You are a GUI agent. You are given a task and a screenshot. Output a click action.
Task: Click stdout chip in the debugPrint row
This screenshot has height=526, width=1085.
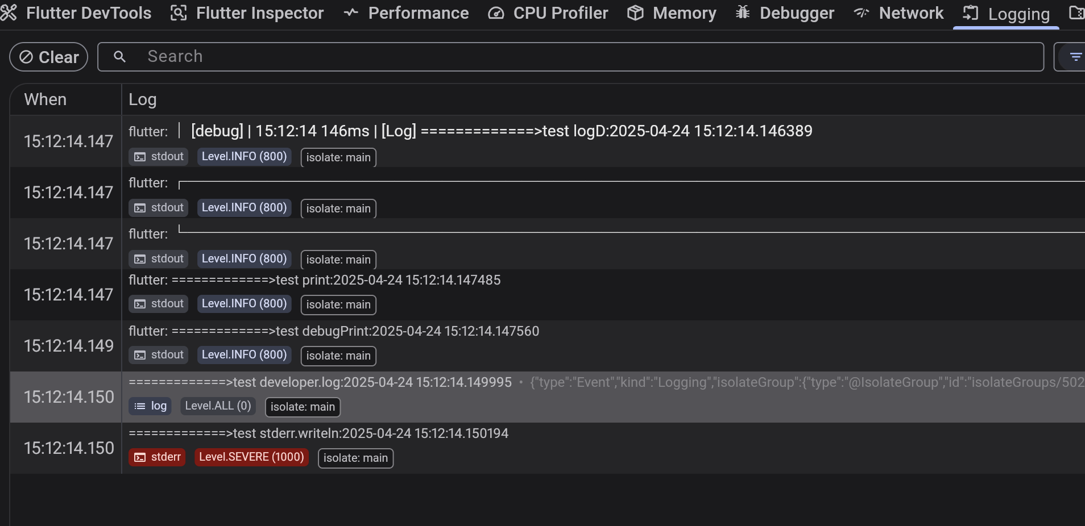tap(159, 355)
